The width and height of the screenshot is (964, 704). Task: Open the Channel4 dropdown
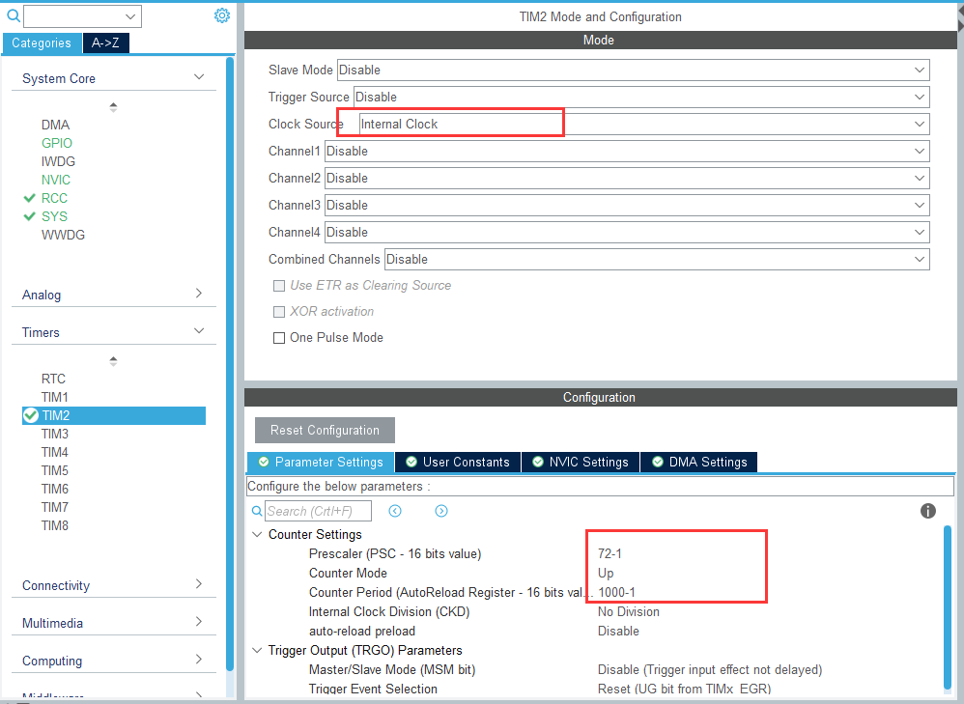[x=627, y=233]
